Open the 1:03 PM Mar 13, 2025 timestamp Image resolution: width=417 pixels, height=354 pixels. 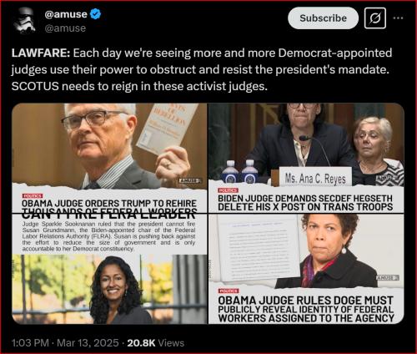[x=65, y=343]
